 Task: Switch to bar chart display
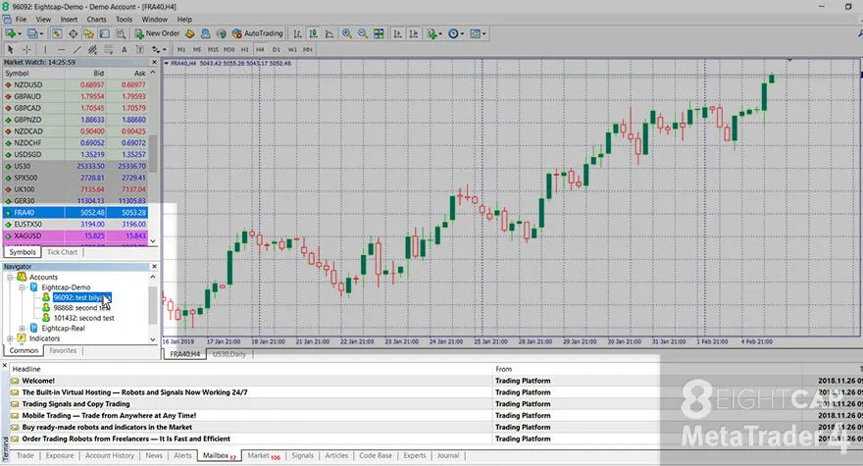(297, 33)
